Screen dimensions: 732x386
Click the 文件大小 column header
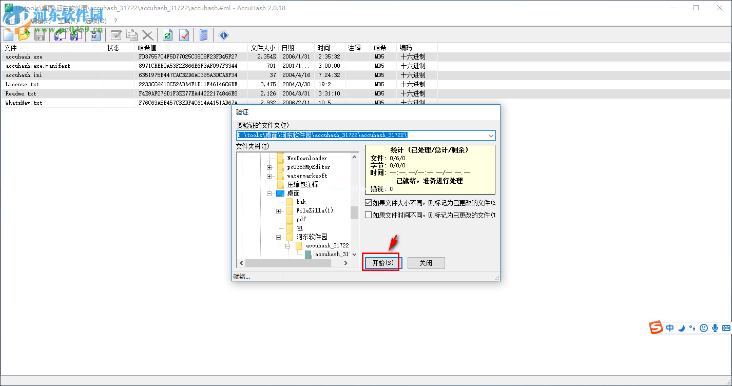click(x=264, y=48)
